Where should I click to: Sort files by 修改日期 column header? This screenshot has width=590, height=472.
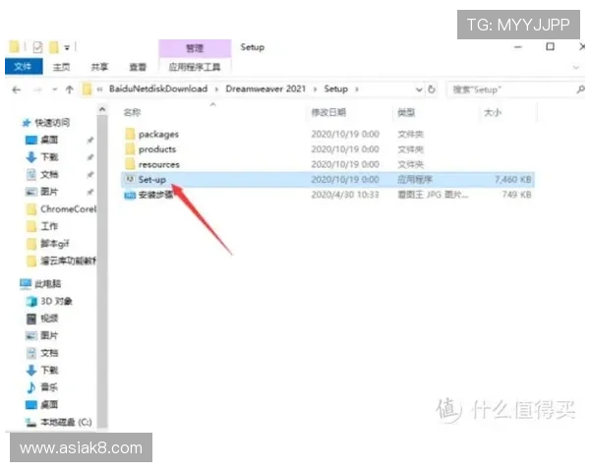[x=329, y=113]
